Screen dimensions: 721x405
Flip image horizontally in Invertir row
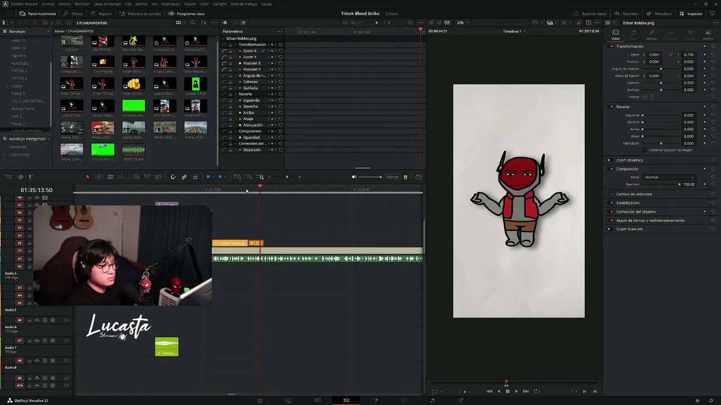click(x=645, y=97)
